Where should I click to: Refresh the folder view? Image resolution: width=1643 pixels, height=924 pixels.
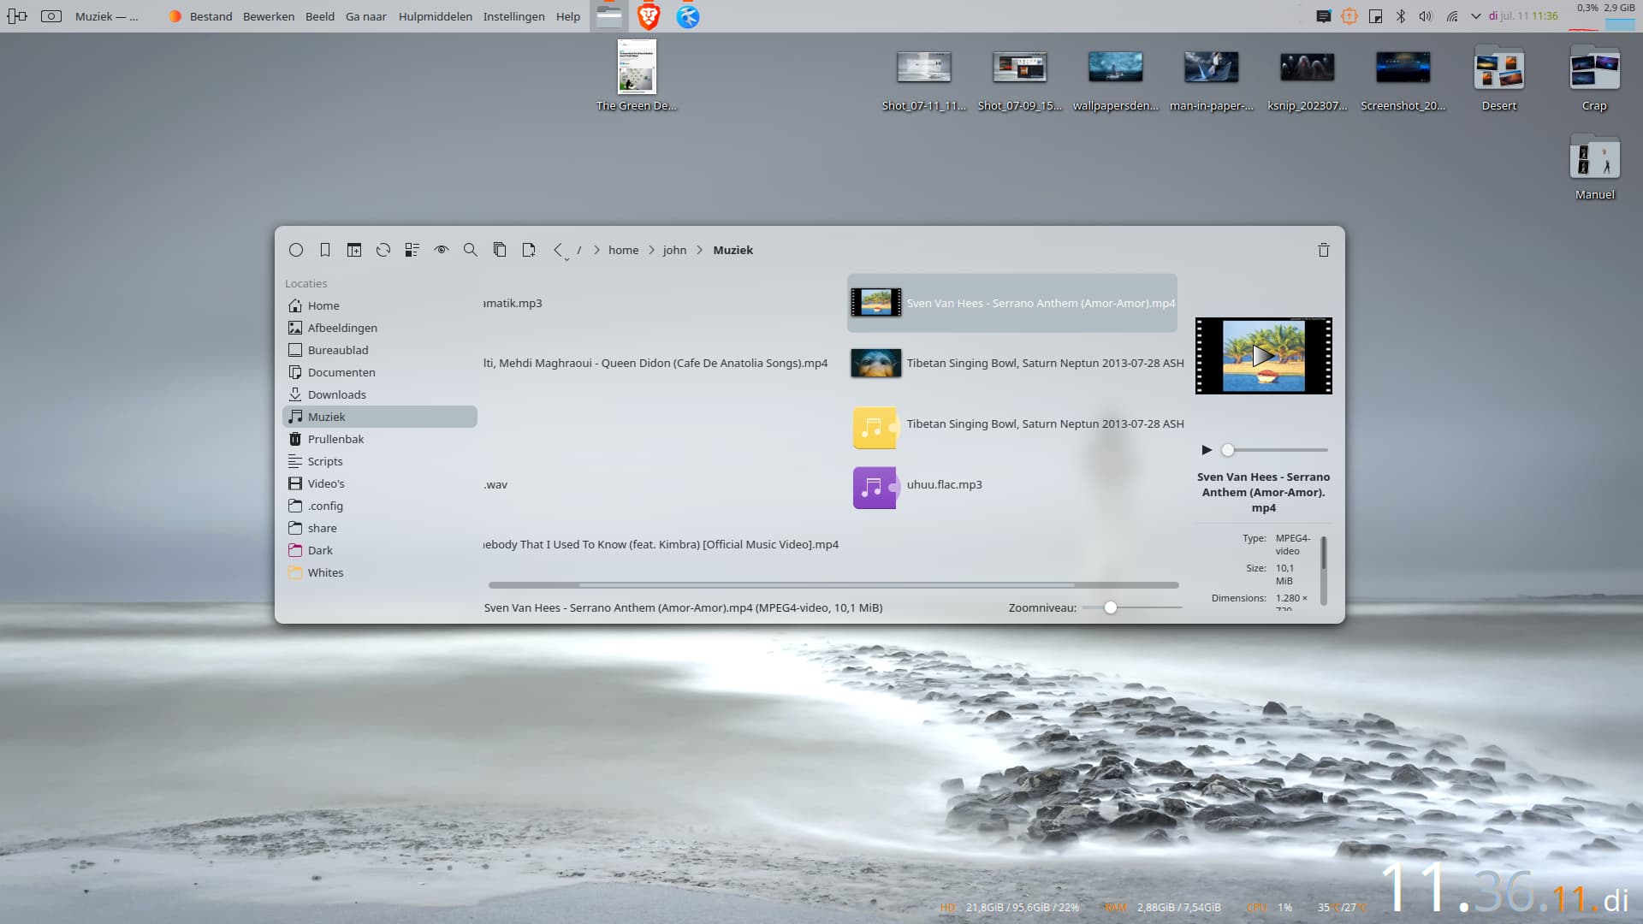click(x=383, y=250)
